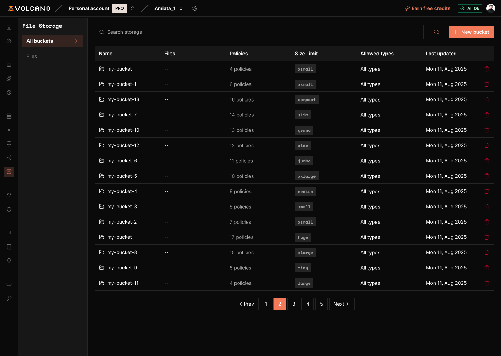Viewport: 501px width, 356px height.
Task: Open project settings gear next to Amiata_1
Action: 195,8
